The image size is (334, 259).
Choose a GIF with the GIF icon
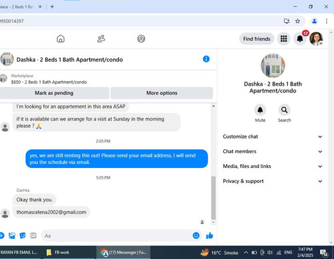point(33,236)
